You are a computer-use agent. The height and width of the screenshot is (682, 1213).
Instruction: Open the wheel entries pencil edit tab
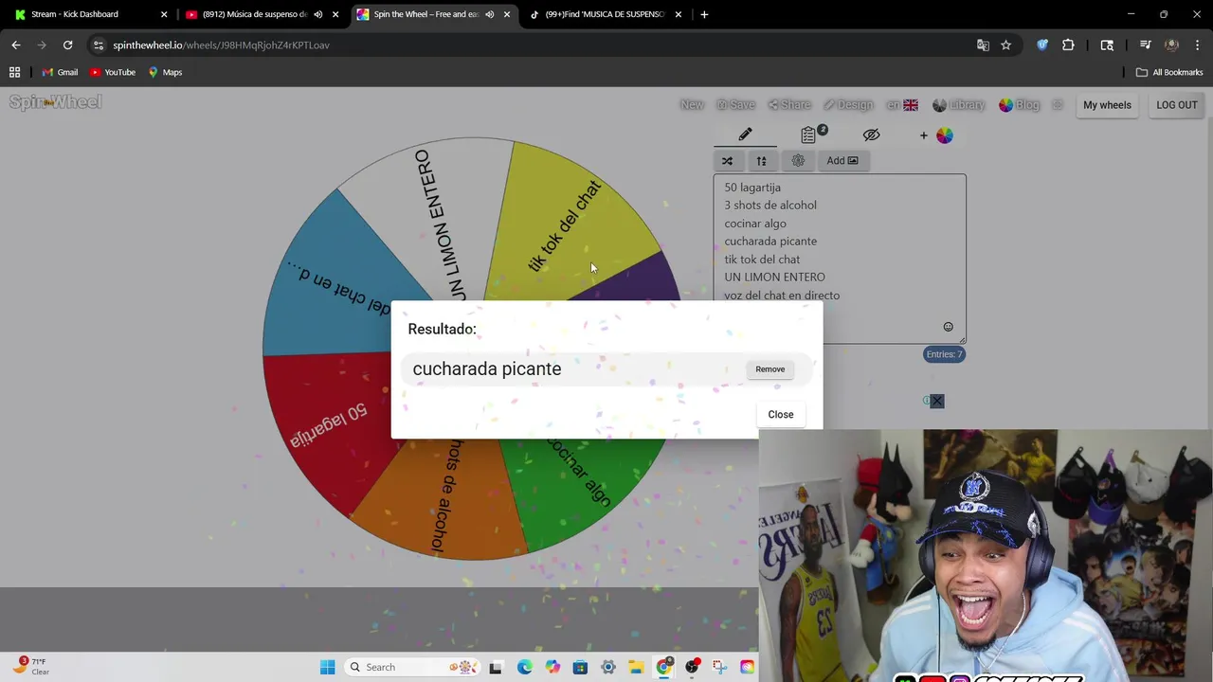tap(746, 135)
